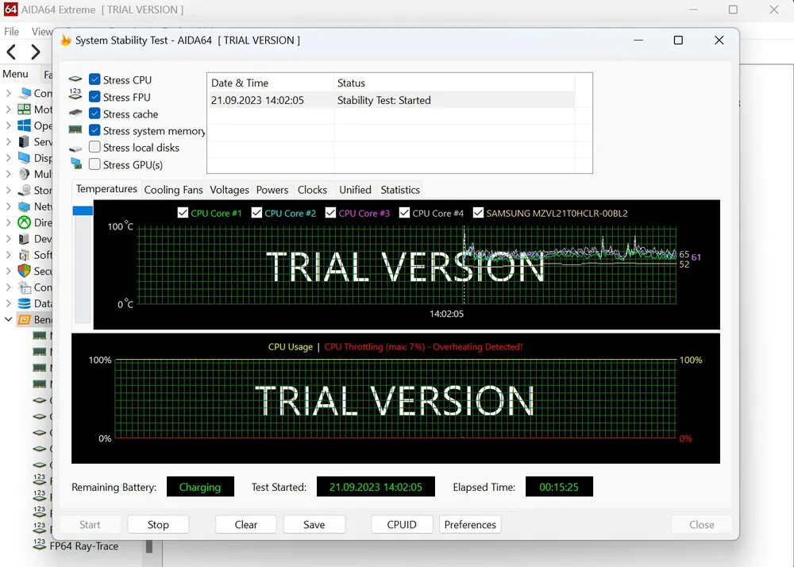This screenshot has width=794, height=567.
Task: Open the File menu in AIDA64 main window
Action: point(12,32)
